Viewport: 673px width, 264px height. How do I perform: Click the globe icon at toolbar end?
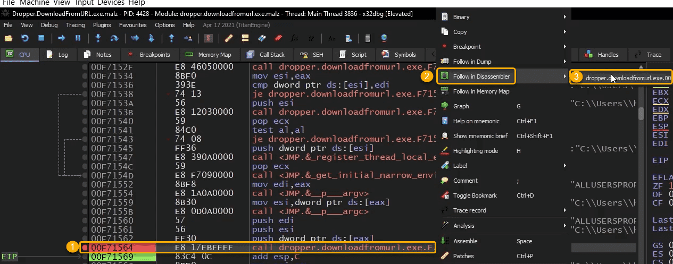[x=384, y=38]
